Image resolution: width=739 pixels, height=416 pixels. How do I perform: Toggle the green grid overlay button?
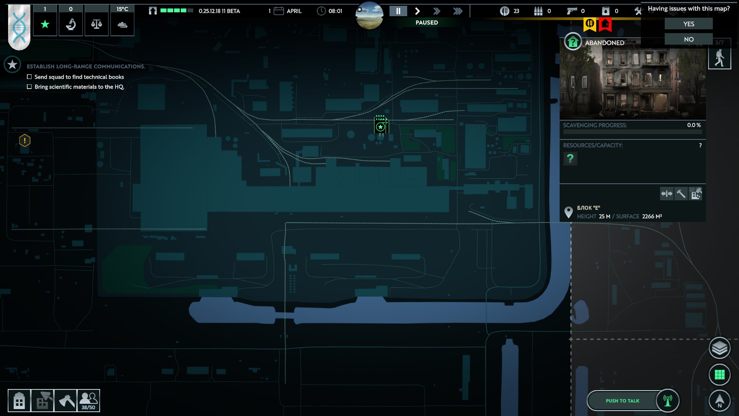719,374
